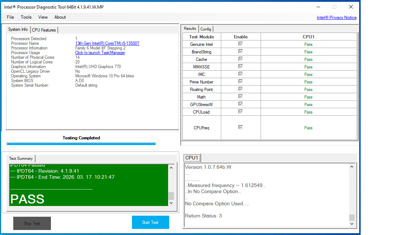Click the Intel(R) UHD Graphics 770 value
The height and width of the screenshot is (235, 413).
[98, 67]
